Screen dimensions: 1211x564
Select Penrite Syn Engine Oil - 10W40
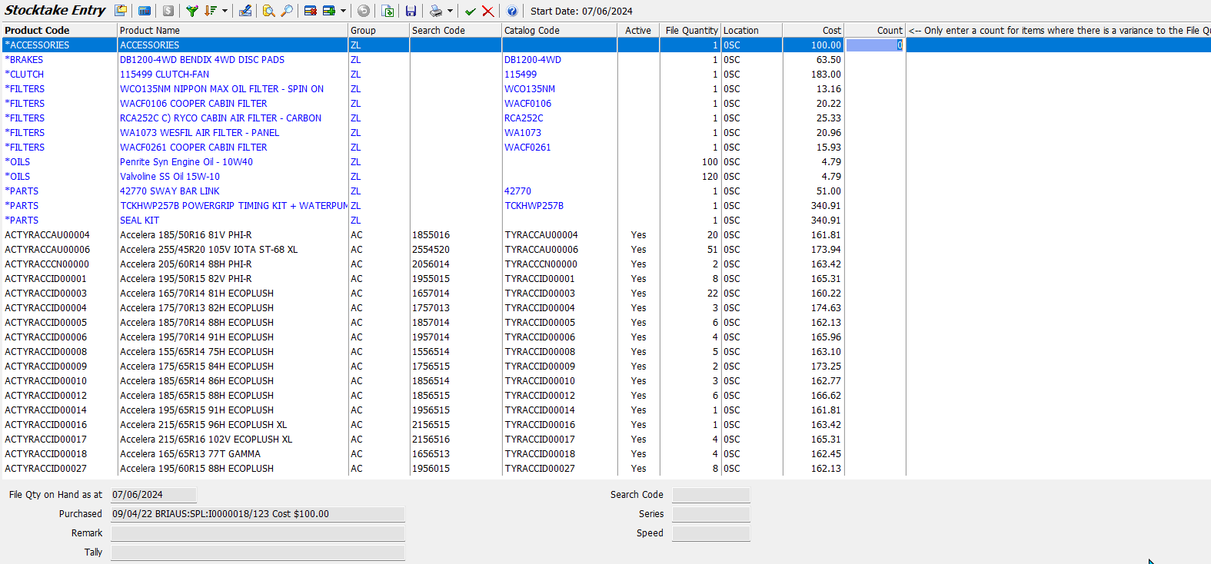coord(186,162)
